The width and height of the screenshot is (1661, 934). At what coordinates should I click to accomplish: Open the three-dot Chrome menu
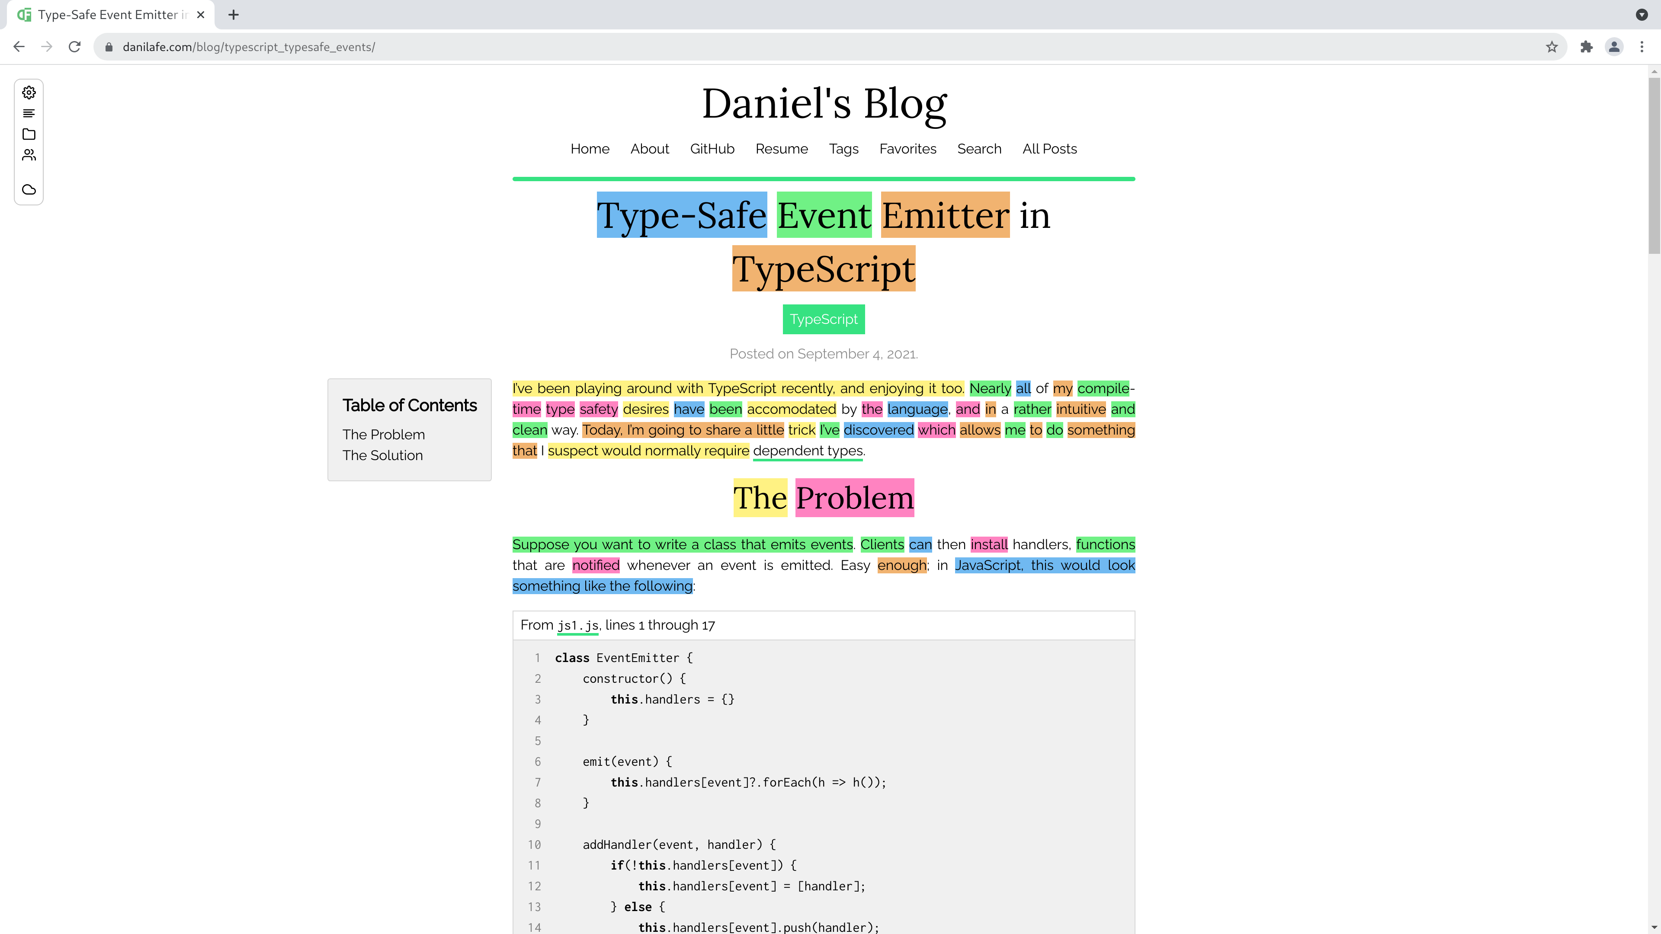pos(1642,47)
